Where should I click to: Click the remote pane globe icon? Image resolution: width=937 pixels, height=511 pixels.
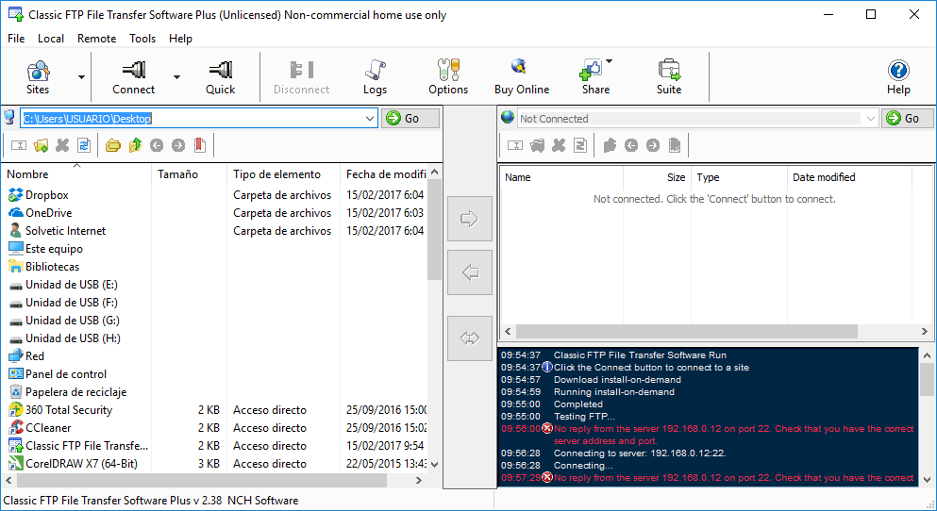click(x=508, y=117)
